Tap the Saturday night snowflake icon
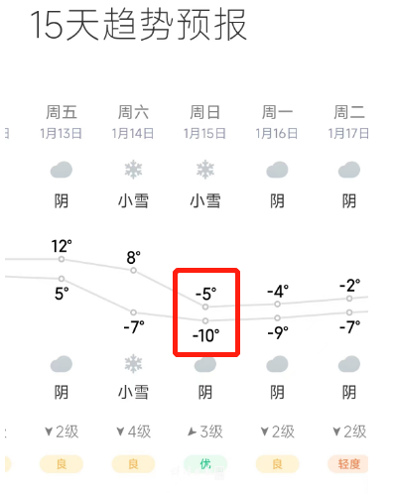 pyautogui.click(x=133, y=364)
